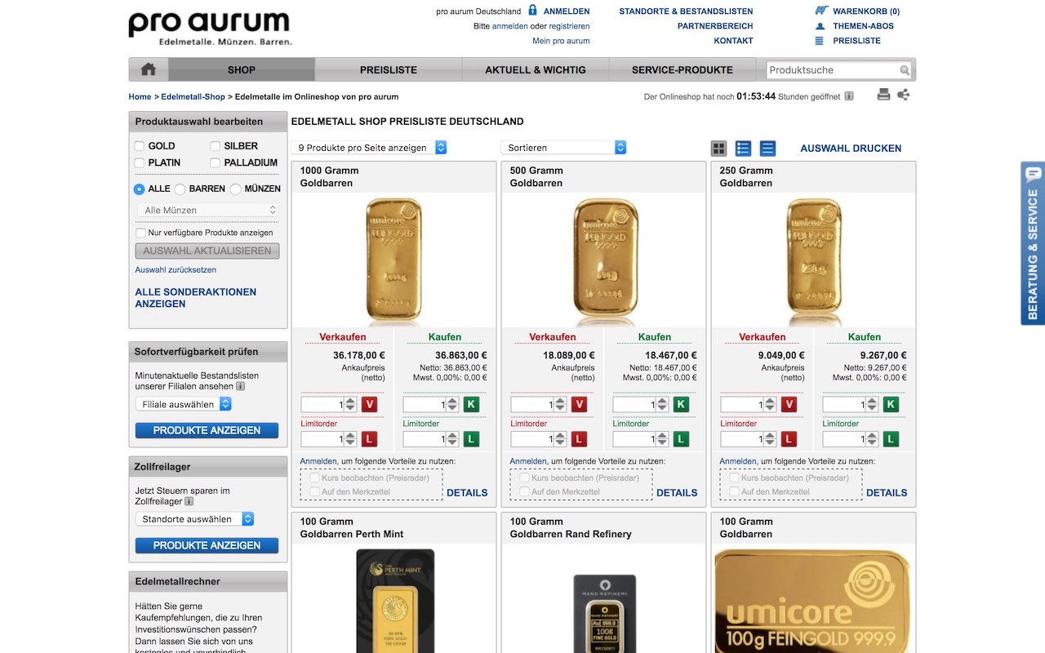Click the magnifier search icon
1045x653 pixels.
click(x=905, y=70)
